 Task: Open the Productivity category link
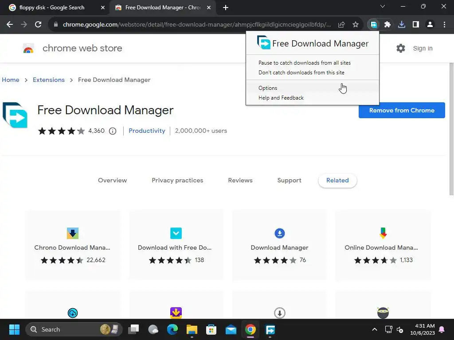click(x=147, y=131)
